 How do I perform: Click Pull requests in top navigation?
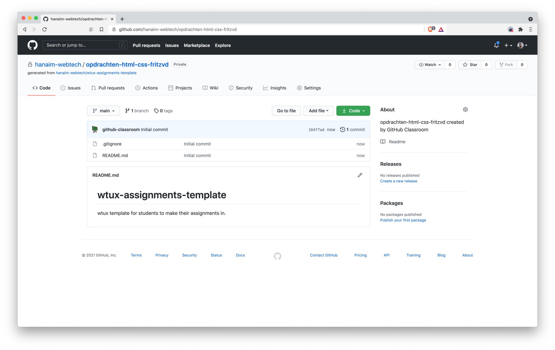(x=146, y=45)
